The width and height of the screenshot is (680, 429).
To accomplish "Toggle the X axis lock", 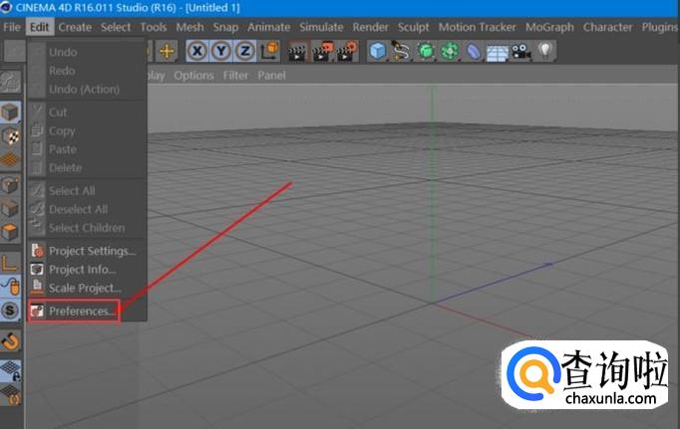I will pyautogui.click(x=197, y=51).
